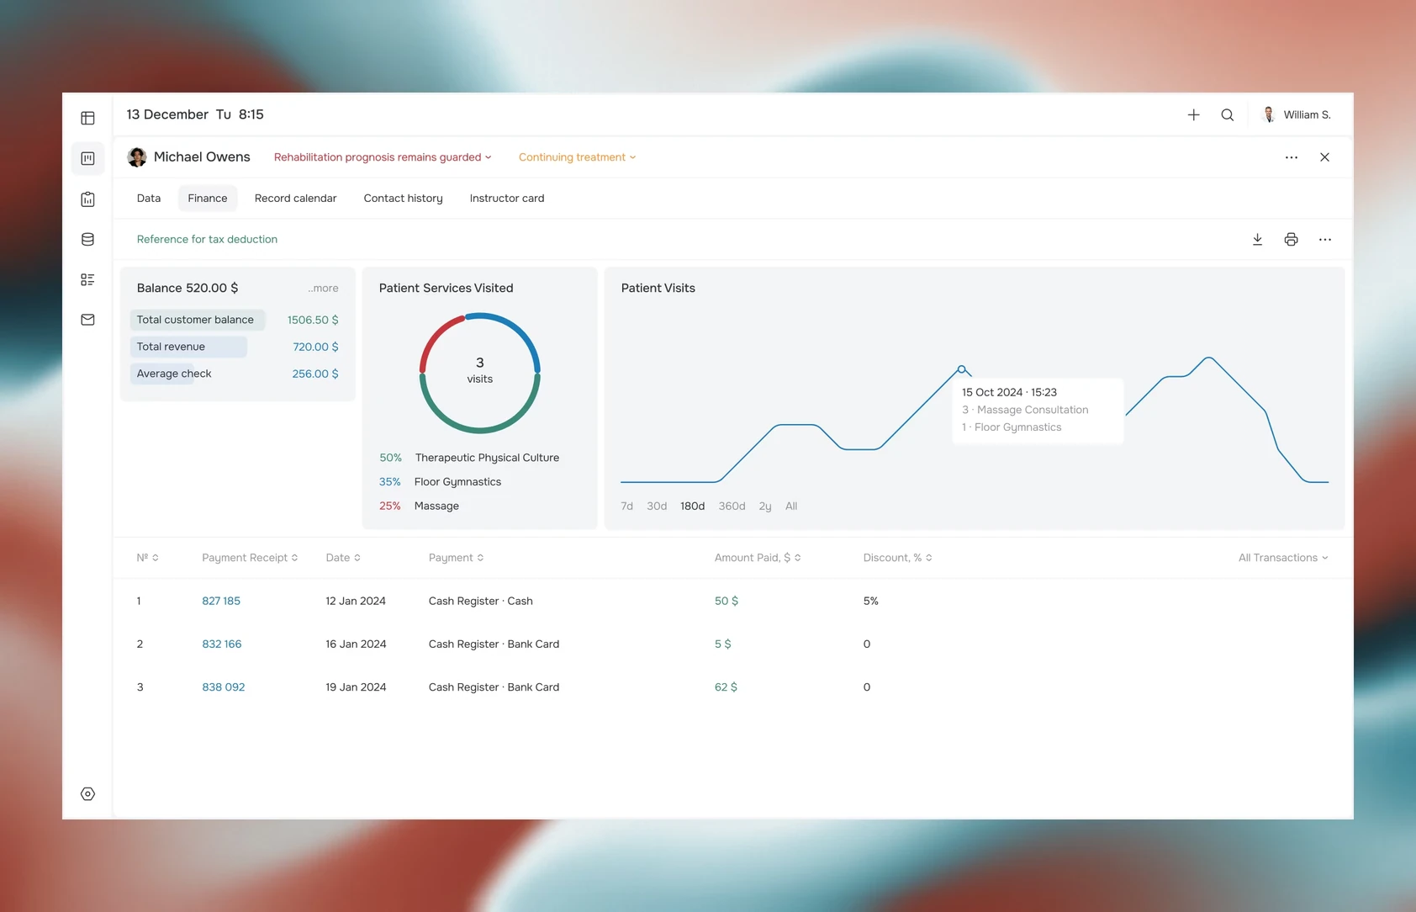
Task: Switch to the Data tab
Action: pyautogui.click(x=149, y=199)
